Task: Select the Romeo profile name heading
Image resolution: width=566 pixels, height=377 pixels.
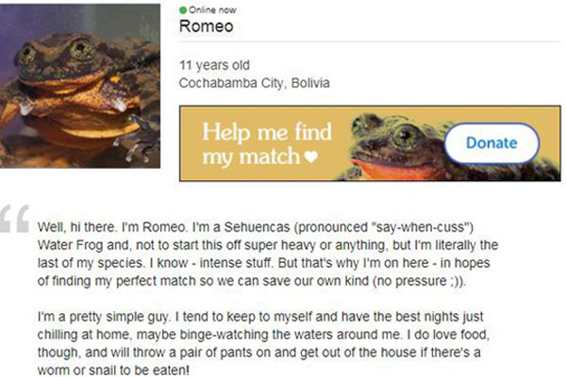Action: tap(206, 26)
